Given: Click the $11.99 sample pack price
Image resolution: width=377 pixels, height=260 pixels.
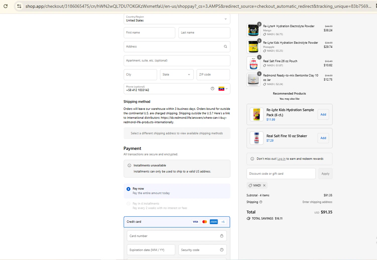Looking at the screenshot, I should pyautogui.click(x=271, y=119).
